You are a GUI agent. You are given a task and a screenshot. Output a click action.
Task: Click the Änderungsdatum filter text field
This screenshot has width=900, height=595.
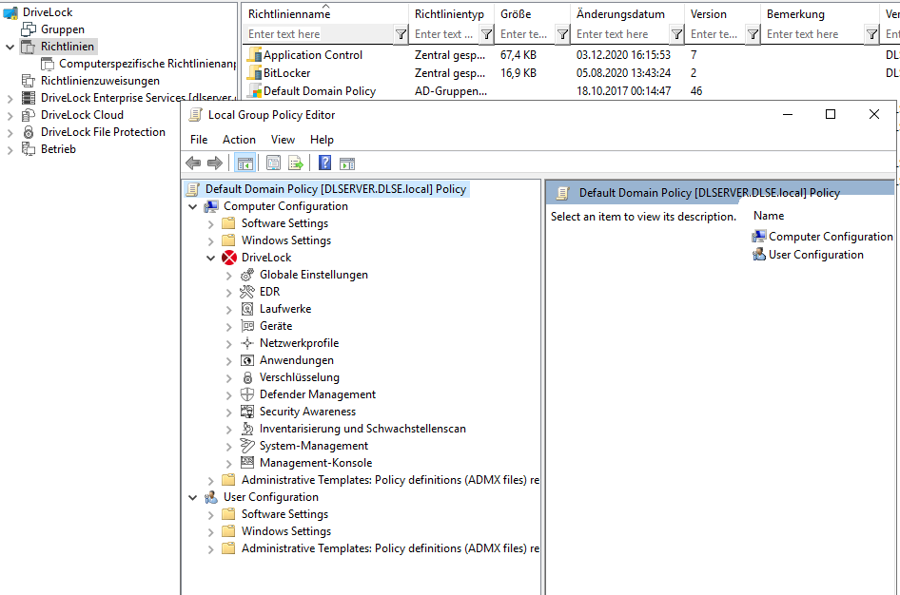tap(621, 34)
